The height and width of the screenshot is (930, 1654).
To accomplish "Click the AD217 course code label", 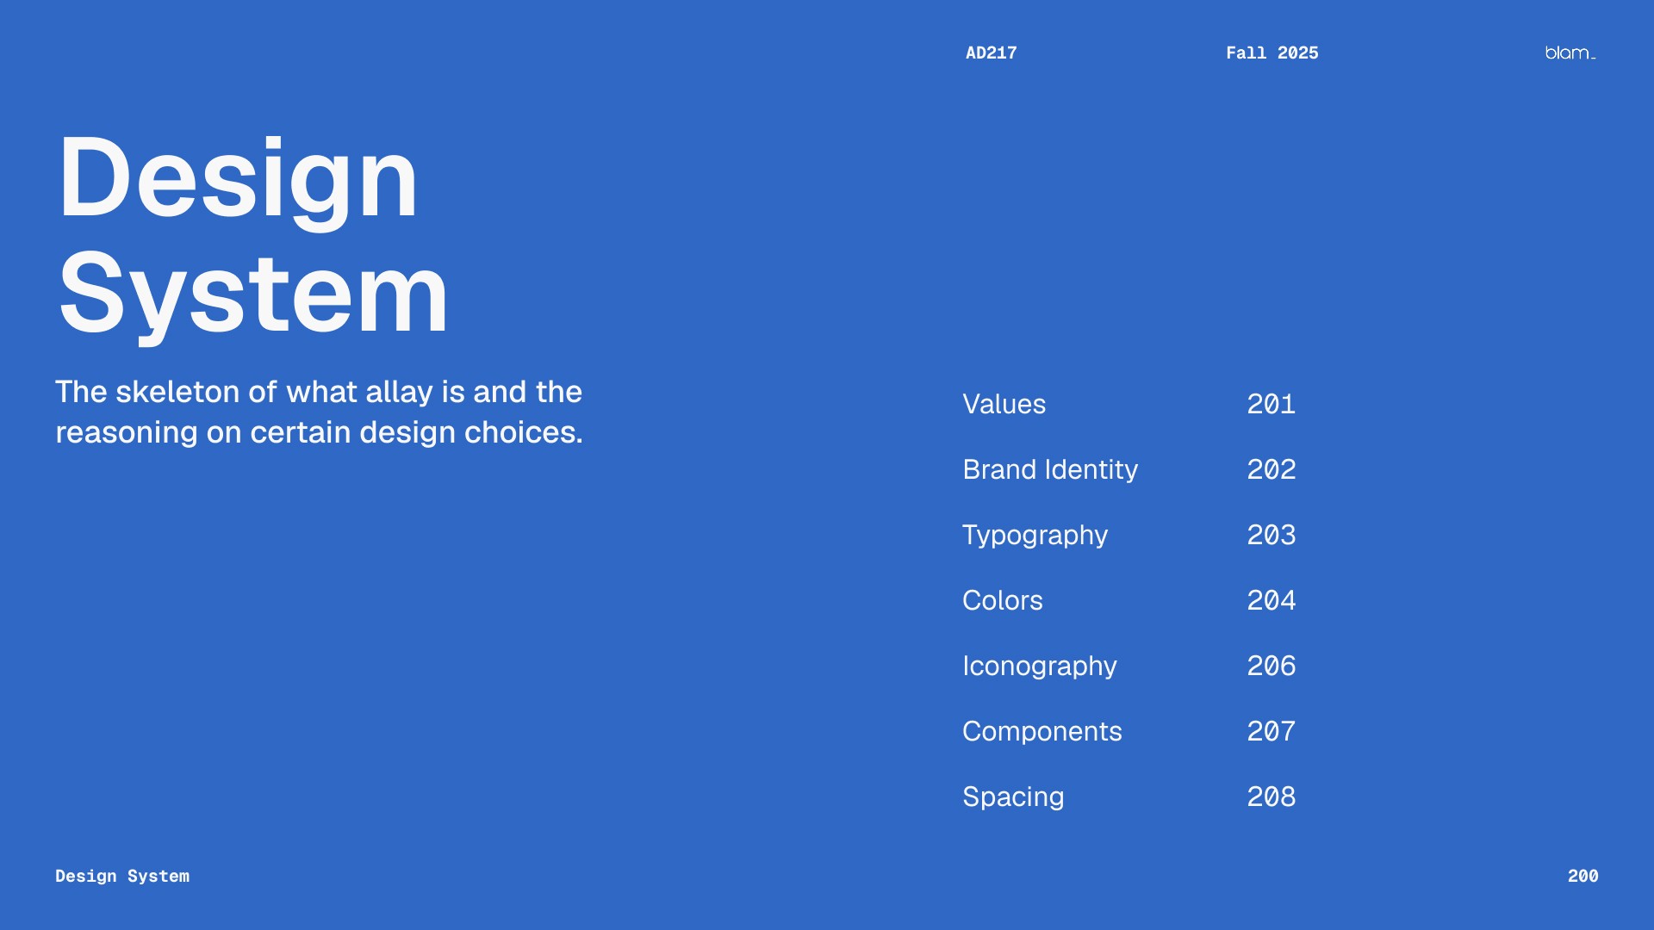I will pos(991,53).
